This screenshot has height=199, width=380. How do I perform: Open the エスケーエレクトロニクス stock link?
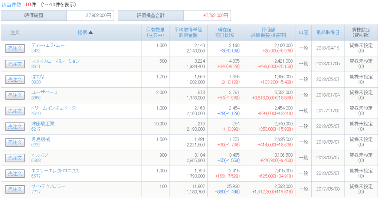tap(55, 171)
